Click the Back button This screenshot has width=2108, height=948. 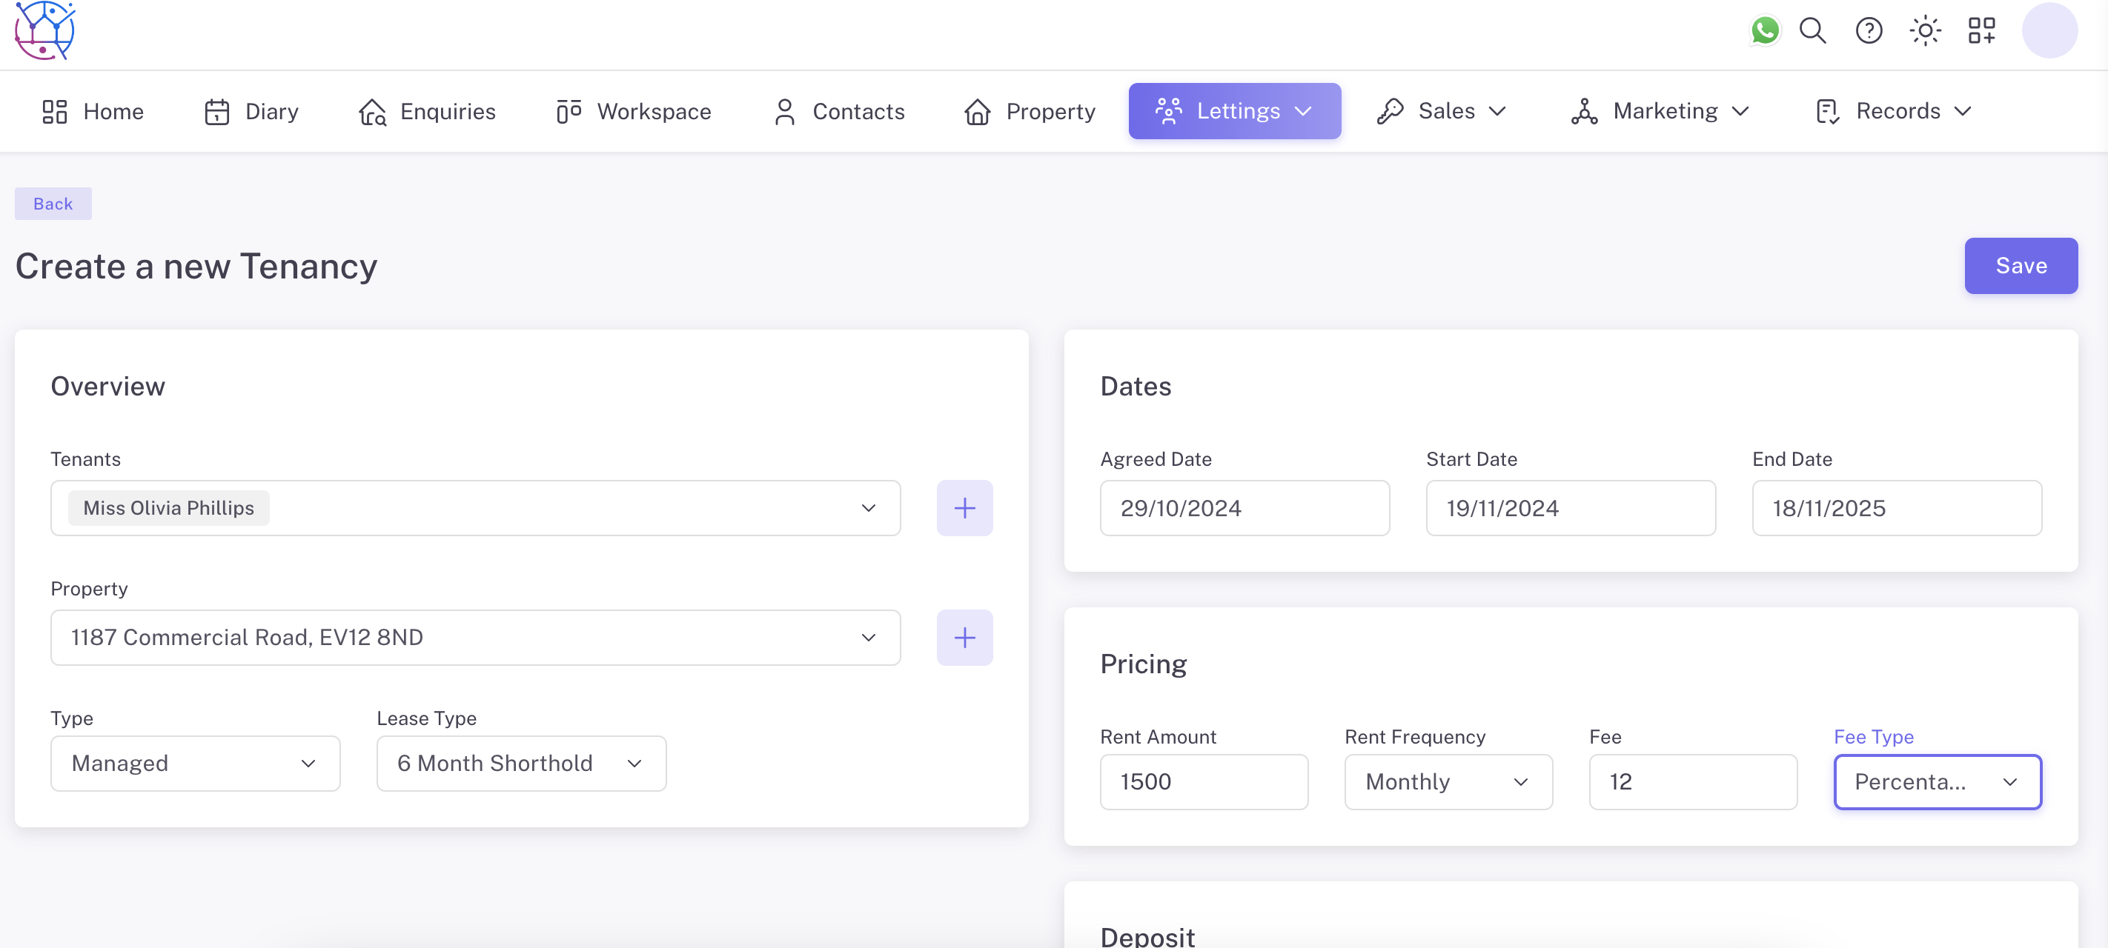tap(53, 204)
